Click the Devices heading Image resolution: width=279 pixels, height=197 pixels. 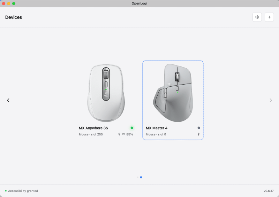(14, 17)
